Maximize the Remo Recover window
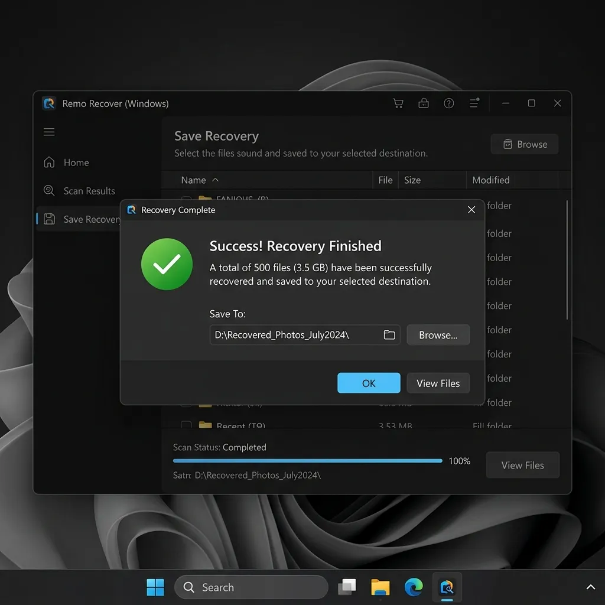Screen dimensions: 605x605 (x=531, y=103)
